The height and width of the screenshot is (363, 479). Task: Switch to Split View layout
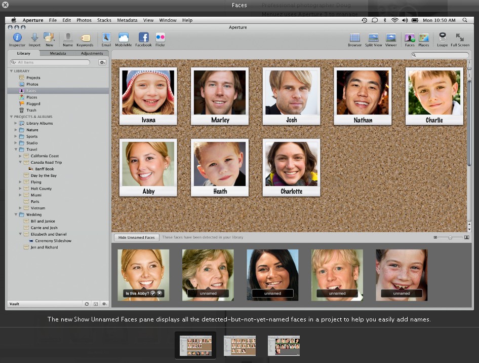(x=373, y=38)
